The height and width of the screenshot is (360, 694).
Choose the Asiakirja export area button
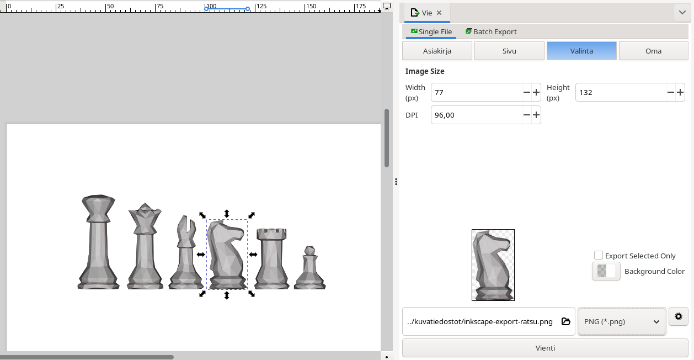pyautogui.click(x=437, y=51)
